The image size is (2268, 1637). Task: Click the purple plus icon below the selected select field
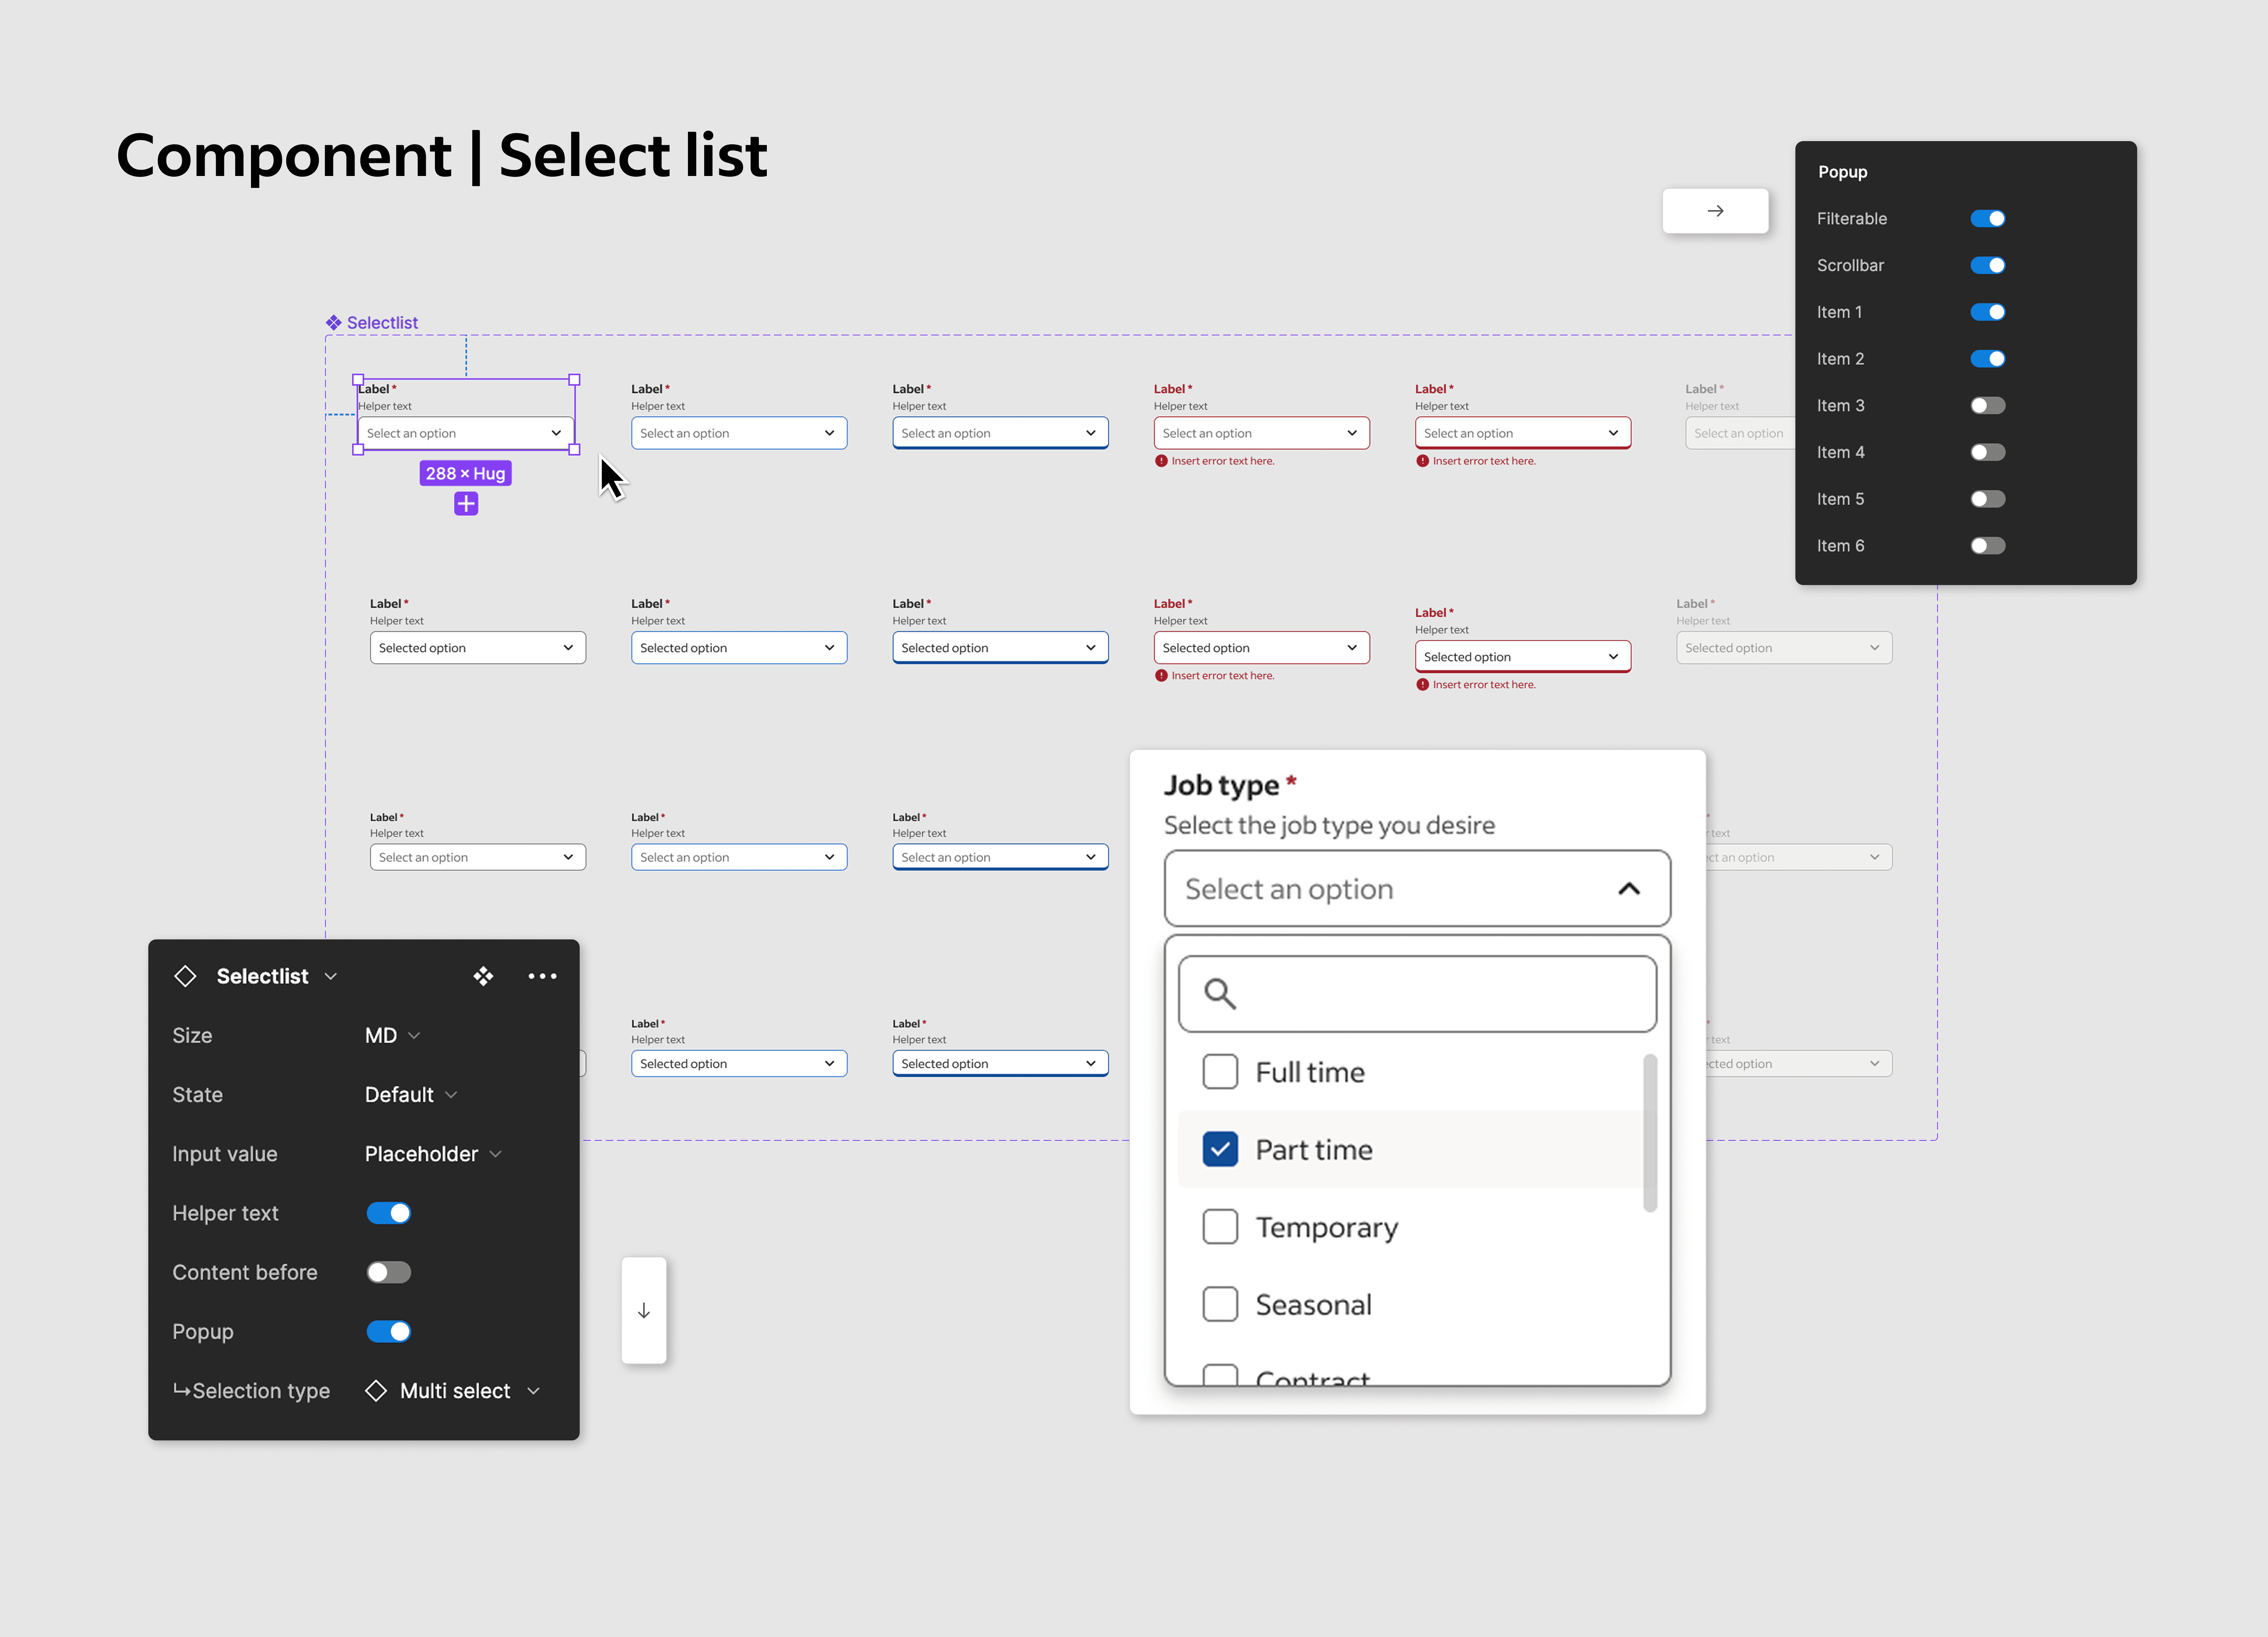[465, 504]
